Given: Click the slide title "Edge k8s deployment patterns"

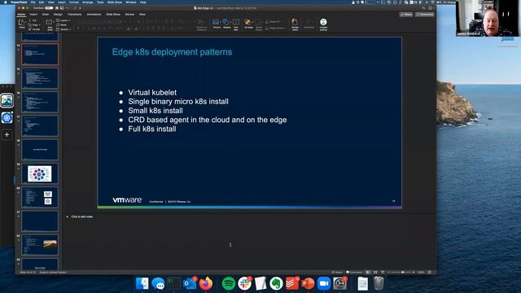Looking at the screenshot, I should [172, 52].
